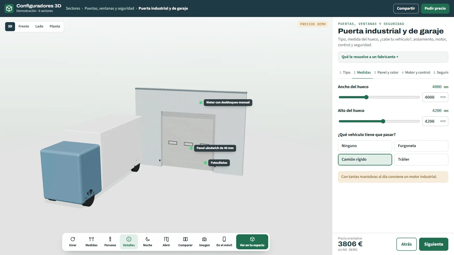The height and width of the screenshot is (255, 454).
Task: Click Sectores breadcrumb link
Action: (x=73, y=8)
